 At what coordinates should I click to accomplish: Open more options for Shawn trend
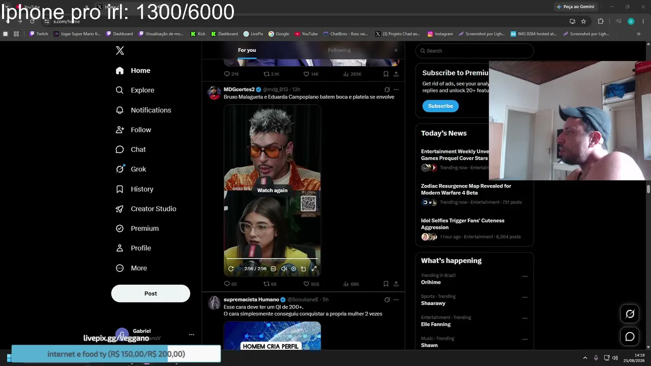pos(525,340)
